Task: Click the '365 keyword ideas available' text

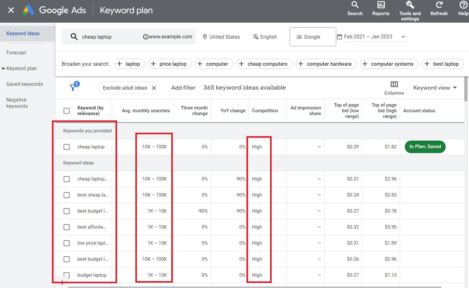Action: [245, 88]
